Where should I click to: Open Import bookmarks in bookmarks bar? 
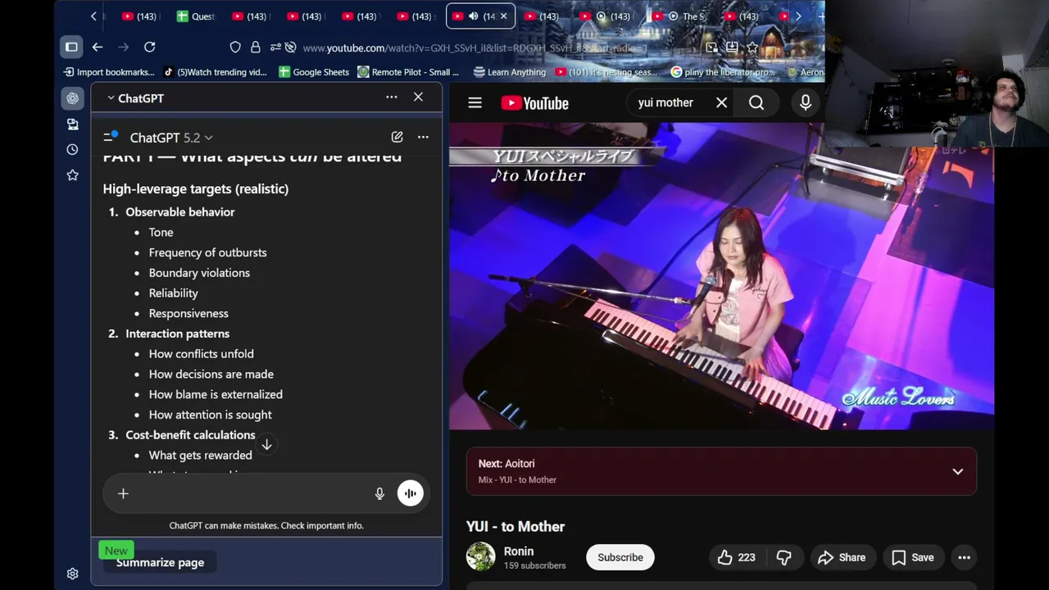108,72
